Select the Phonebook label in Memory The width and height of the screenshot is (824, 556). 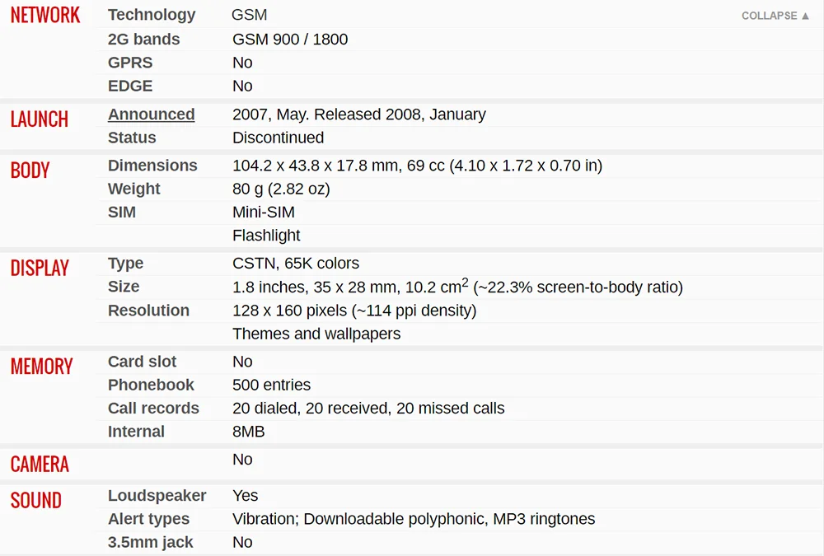[151, 385]
